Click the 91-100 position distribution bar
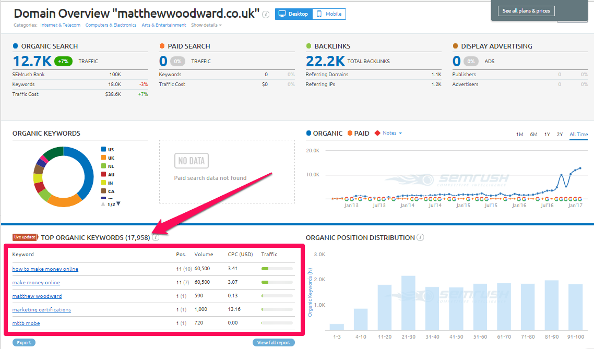The image size is (594, 349). [x=575, y=307]
